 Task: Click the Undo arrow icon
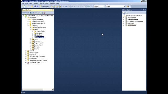72,7
